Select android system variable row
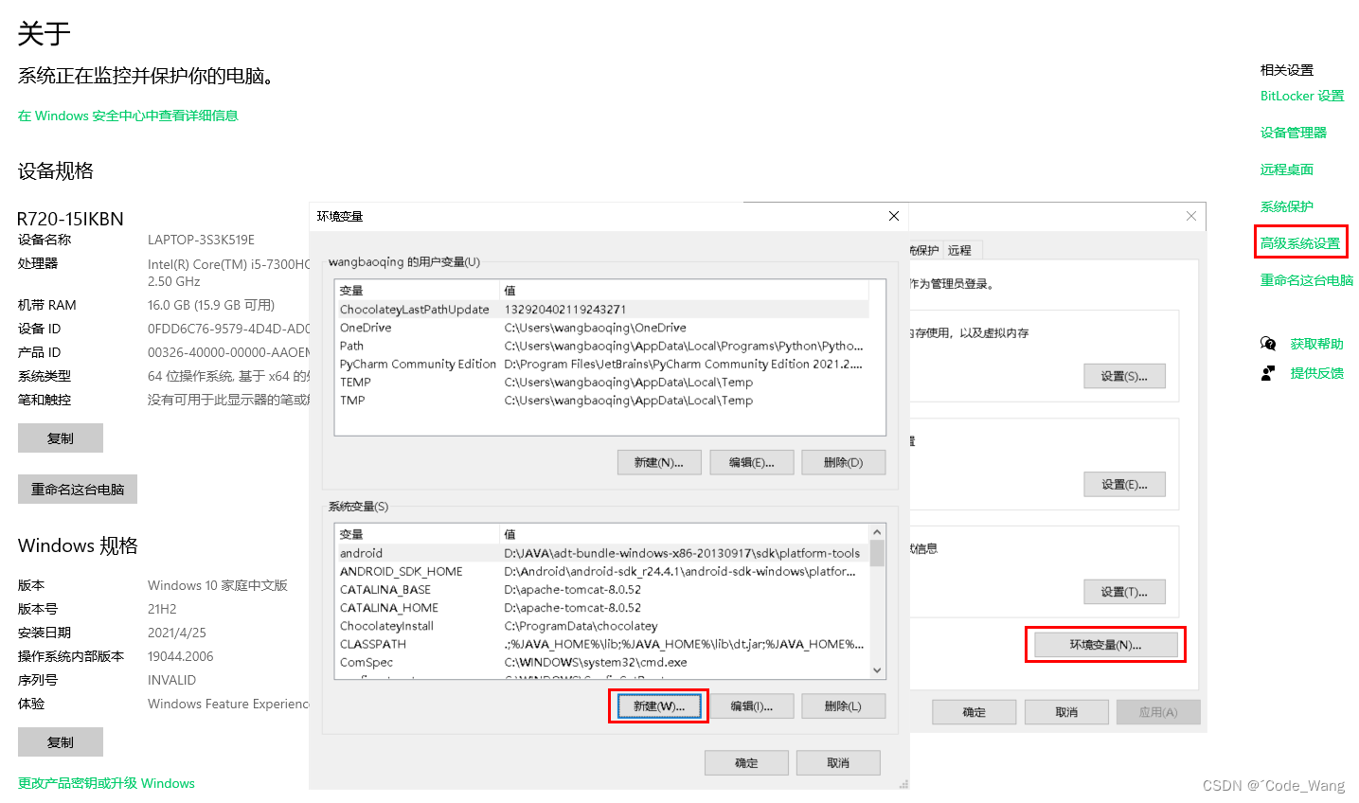 pos(602,553)
